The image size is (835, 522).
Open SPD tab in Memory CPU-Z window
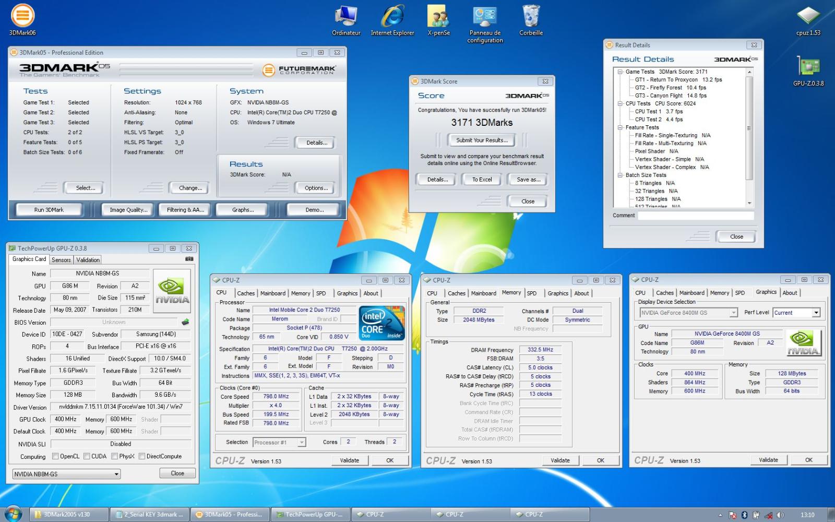(x=531, y=293)
